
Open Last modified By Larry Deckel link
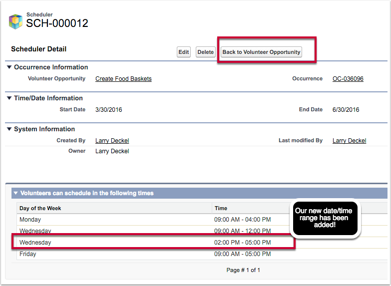click(349, 140)
